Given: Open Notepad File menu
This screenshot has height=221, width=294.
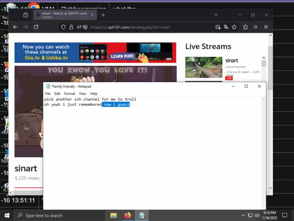Looking at the screenshot, I should click(48, 94).
